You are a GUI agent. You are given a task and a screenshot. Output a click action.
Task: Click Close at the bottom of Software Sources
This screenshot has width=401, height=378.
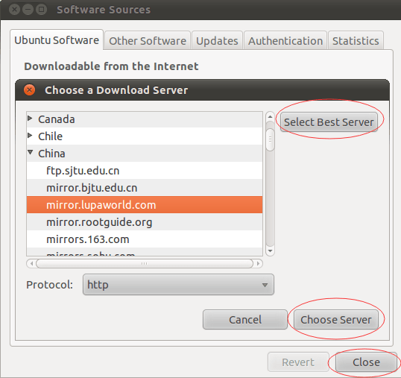click(366, 362)
